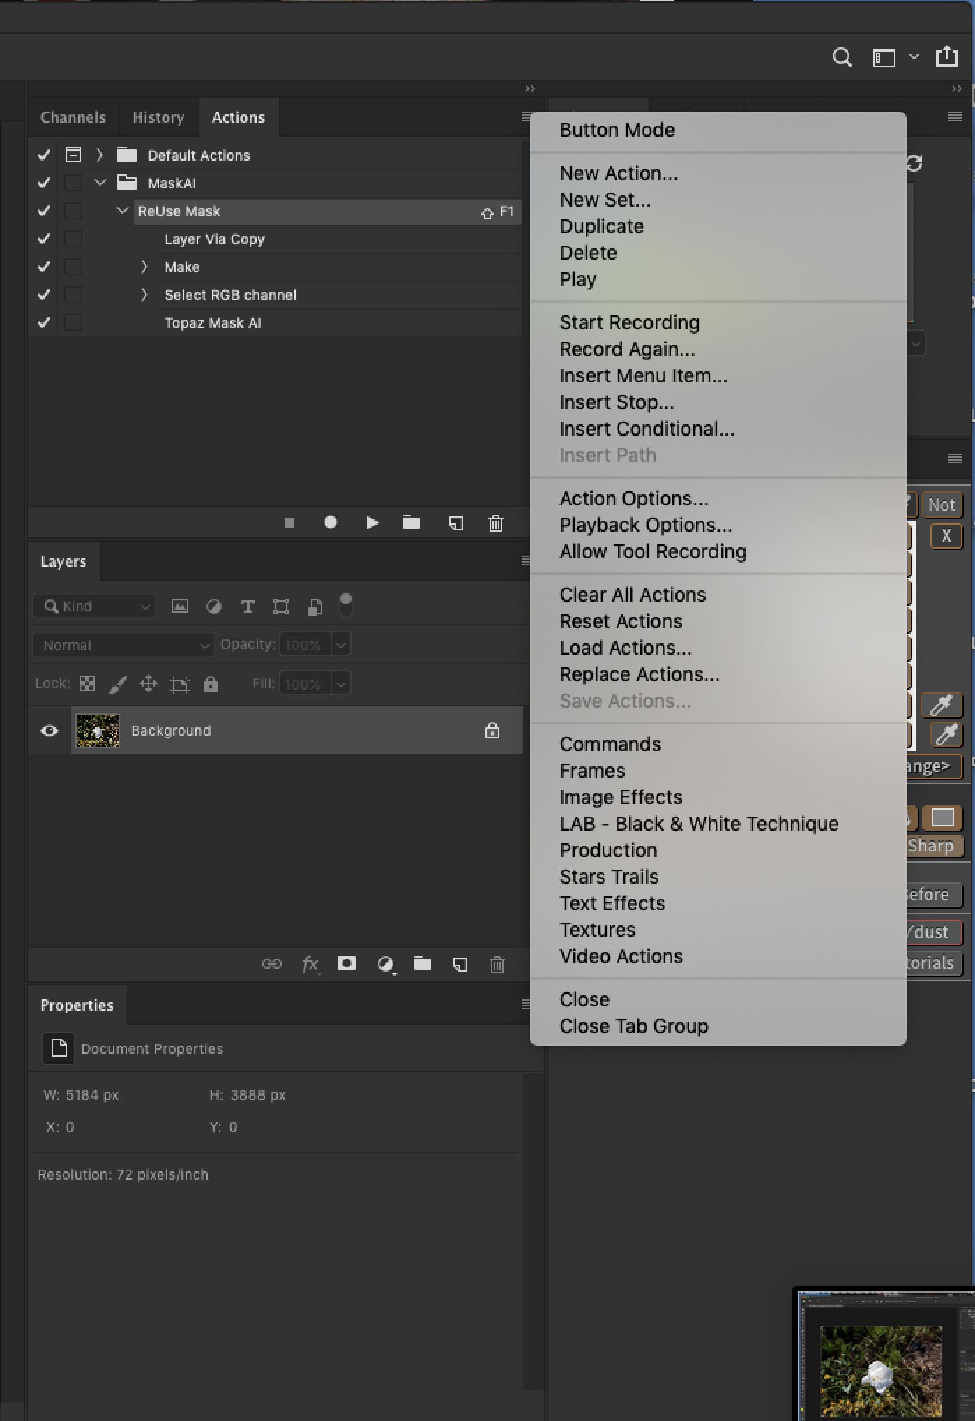
Task: Add layer mask icon
Action: coord(347,964)
